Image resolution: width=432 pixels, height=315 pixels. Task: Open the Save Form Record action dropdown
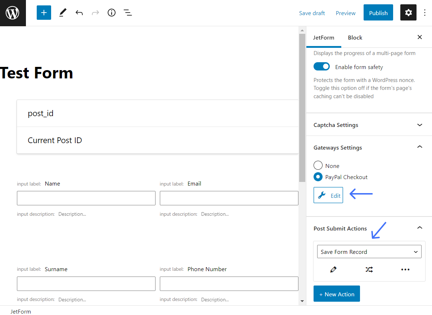click(369, 251)
